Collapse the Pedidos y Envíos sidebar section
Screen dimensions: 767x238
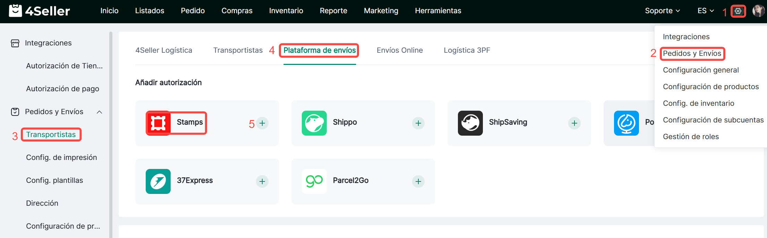(x=99, y=112)
